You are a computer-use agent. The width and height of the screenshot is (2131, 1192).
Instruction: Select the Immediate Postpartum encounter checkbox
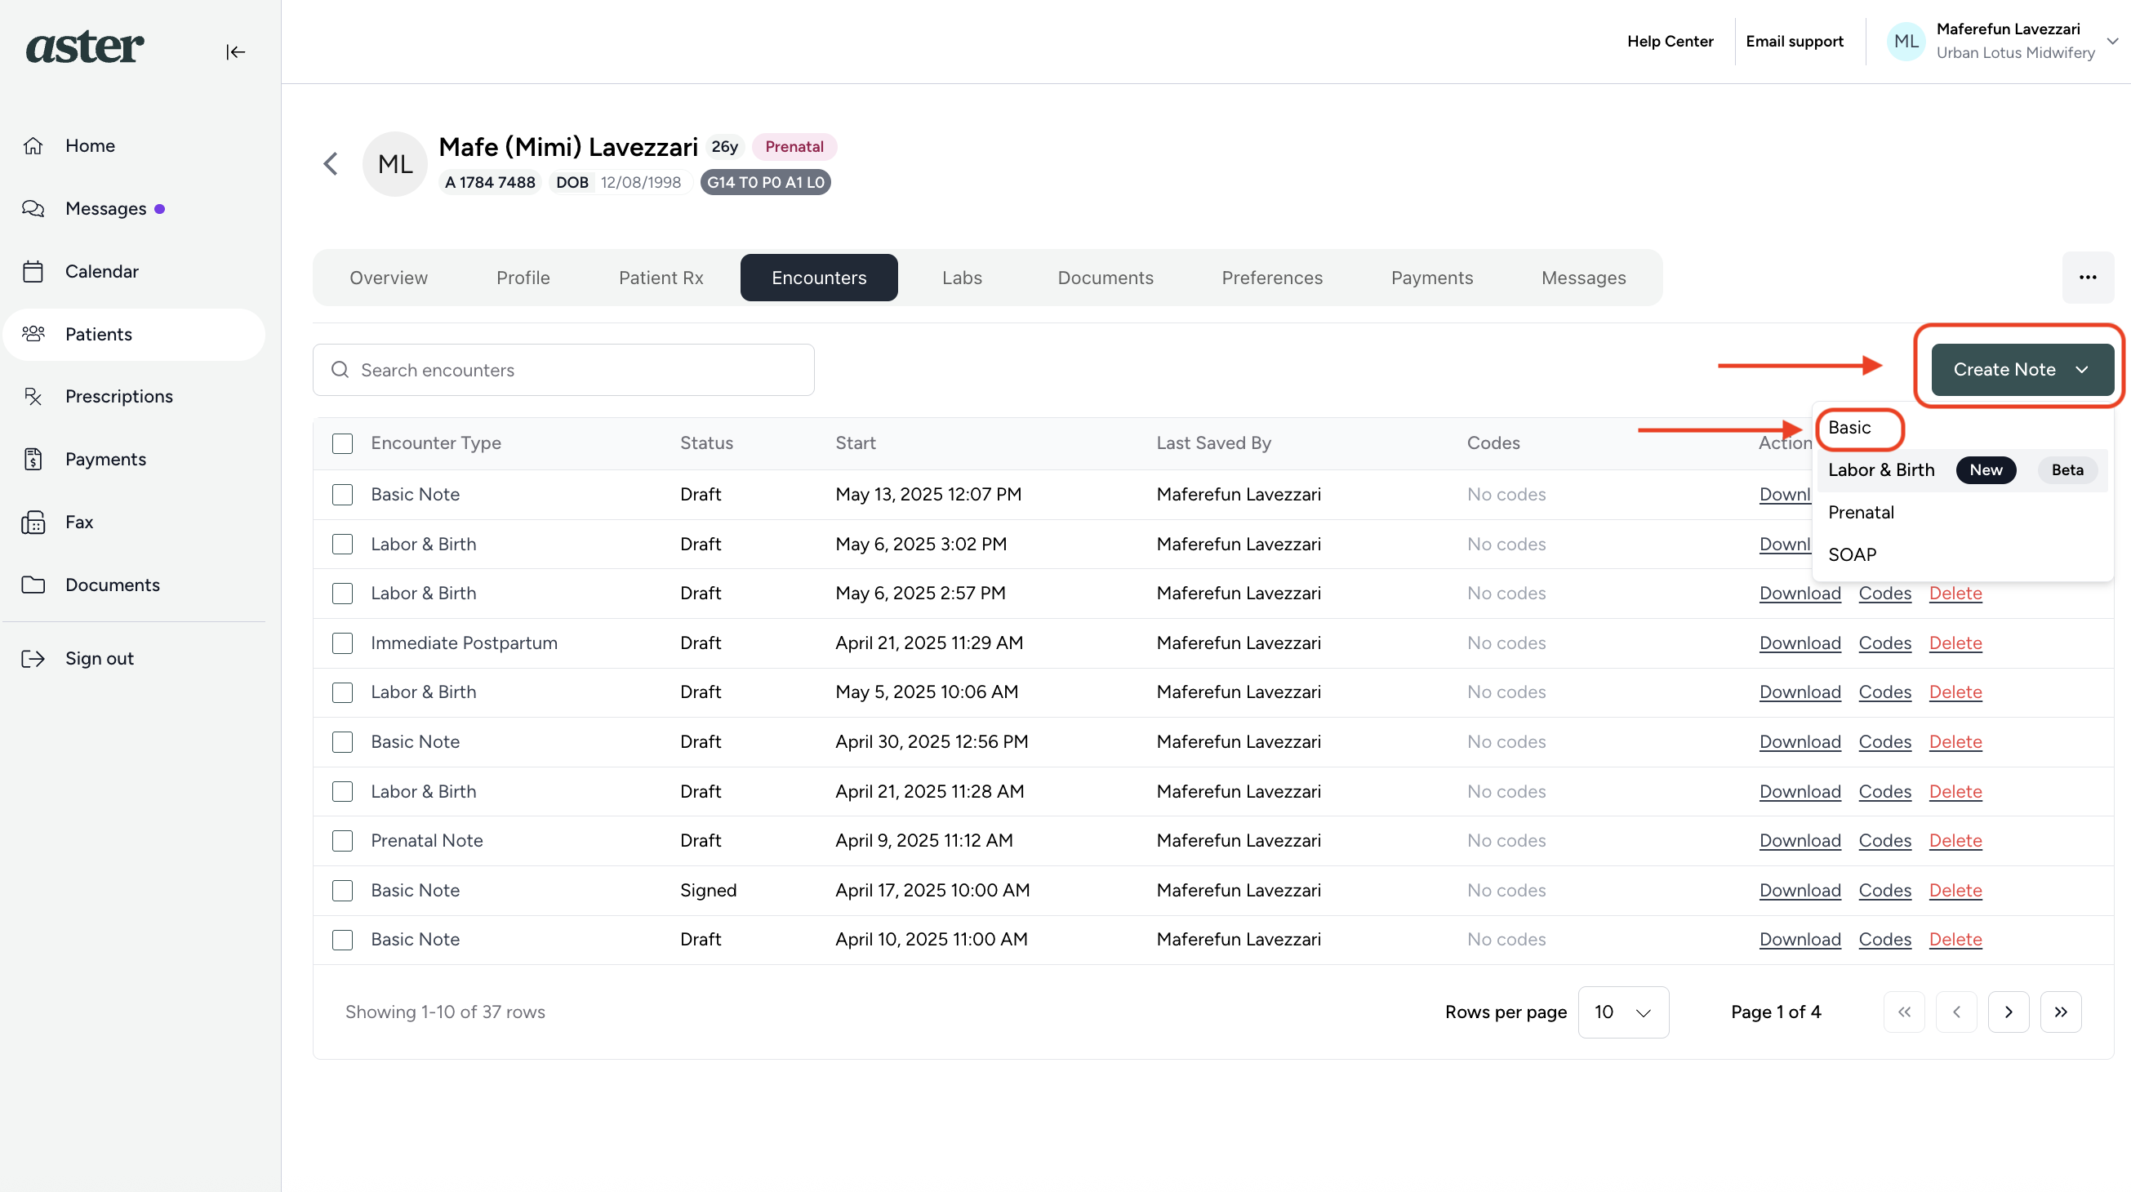(342, 643)
